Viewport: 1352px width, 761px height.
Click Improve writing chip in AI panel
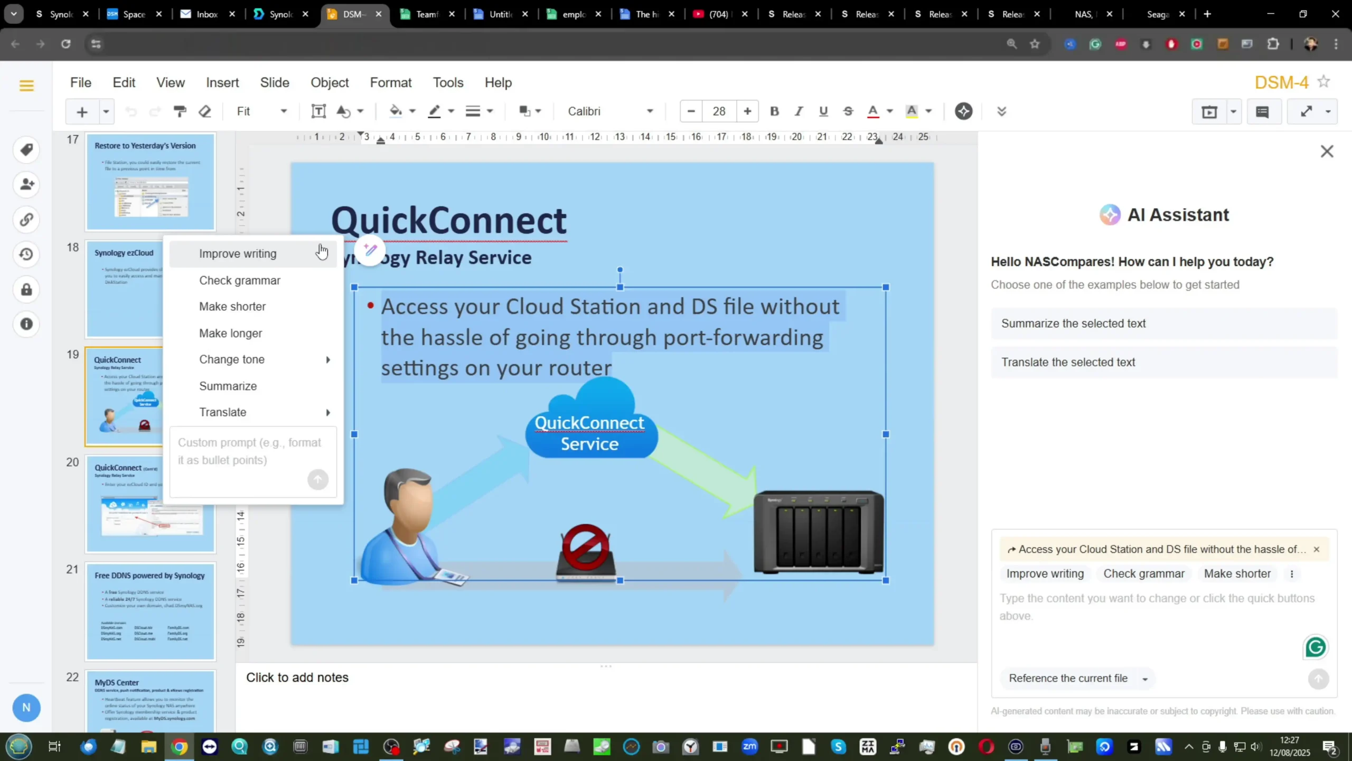tap(1045, 573)
